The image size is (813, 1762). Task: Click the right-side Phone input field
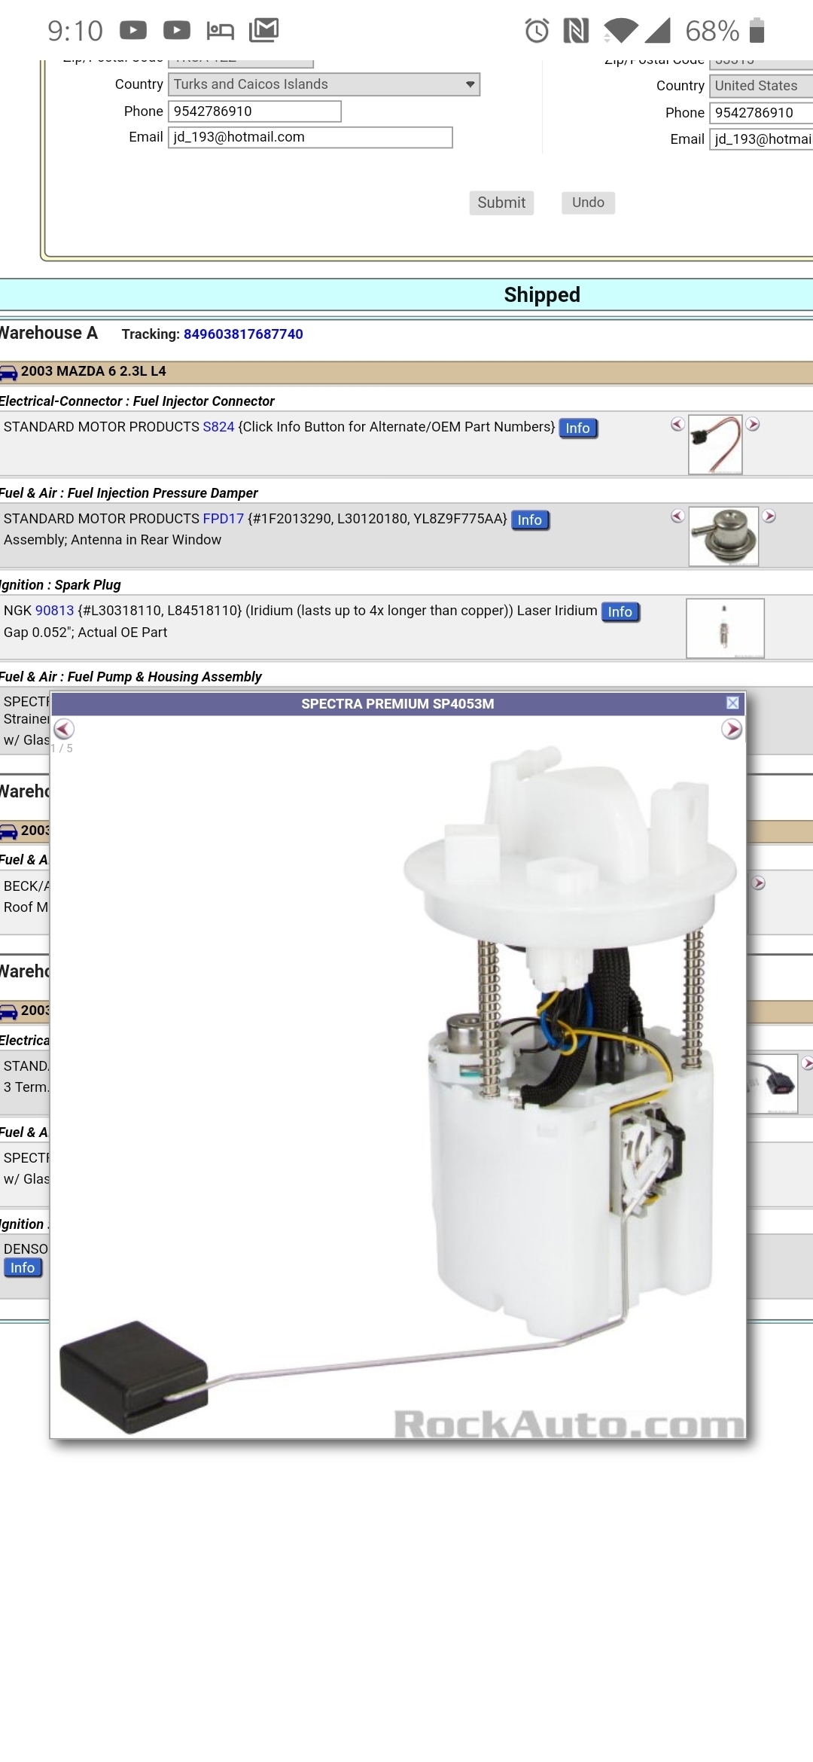(761, 113)
